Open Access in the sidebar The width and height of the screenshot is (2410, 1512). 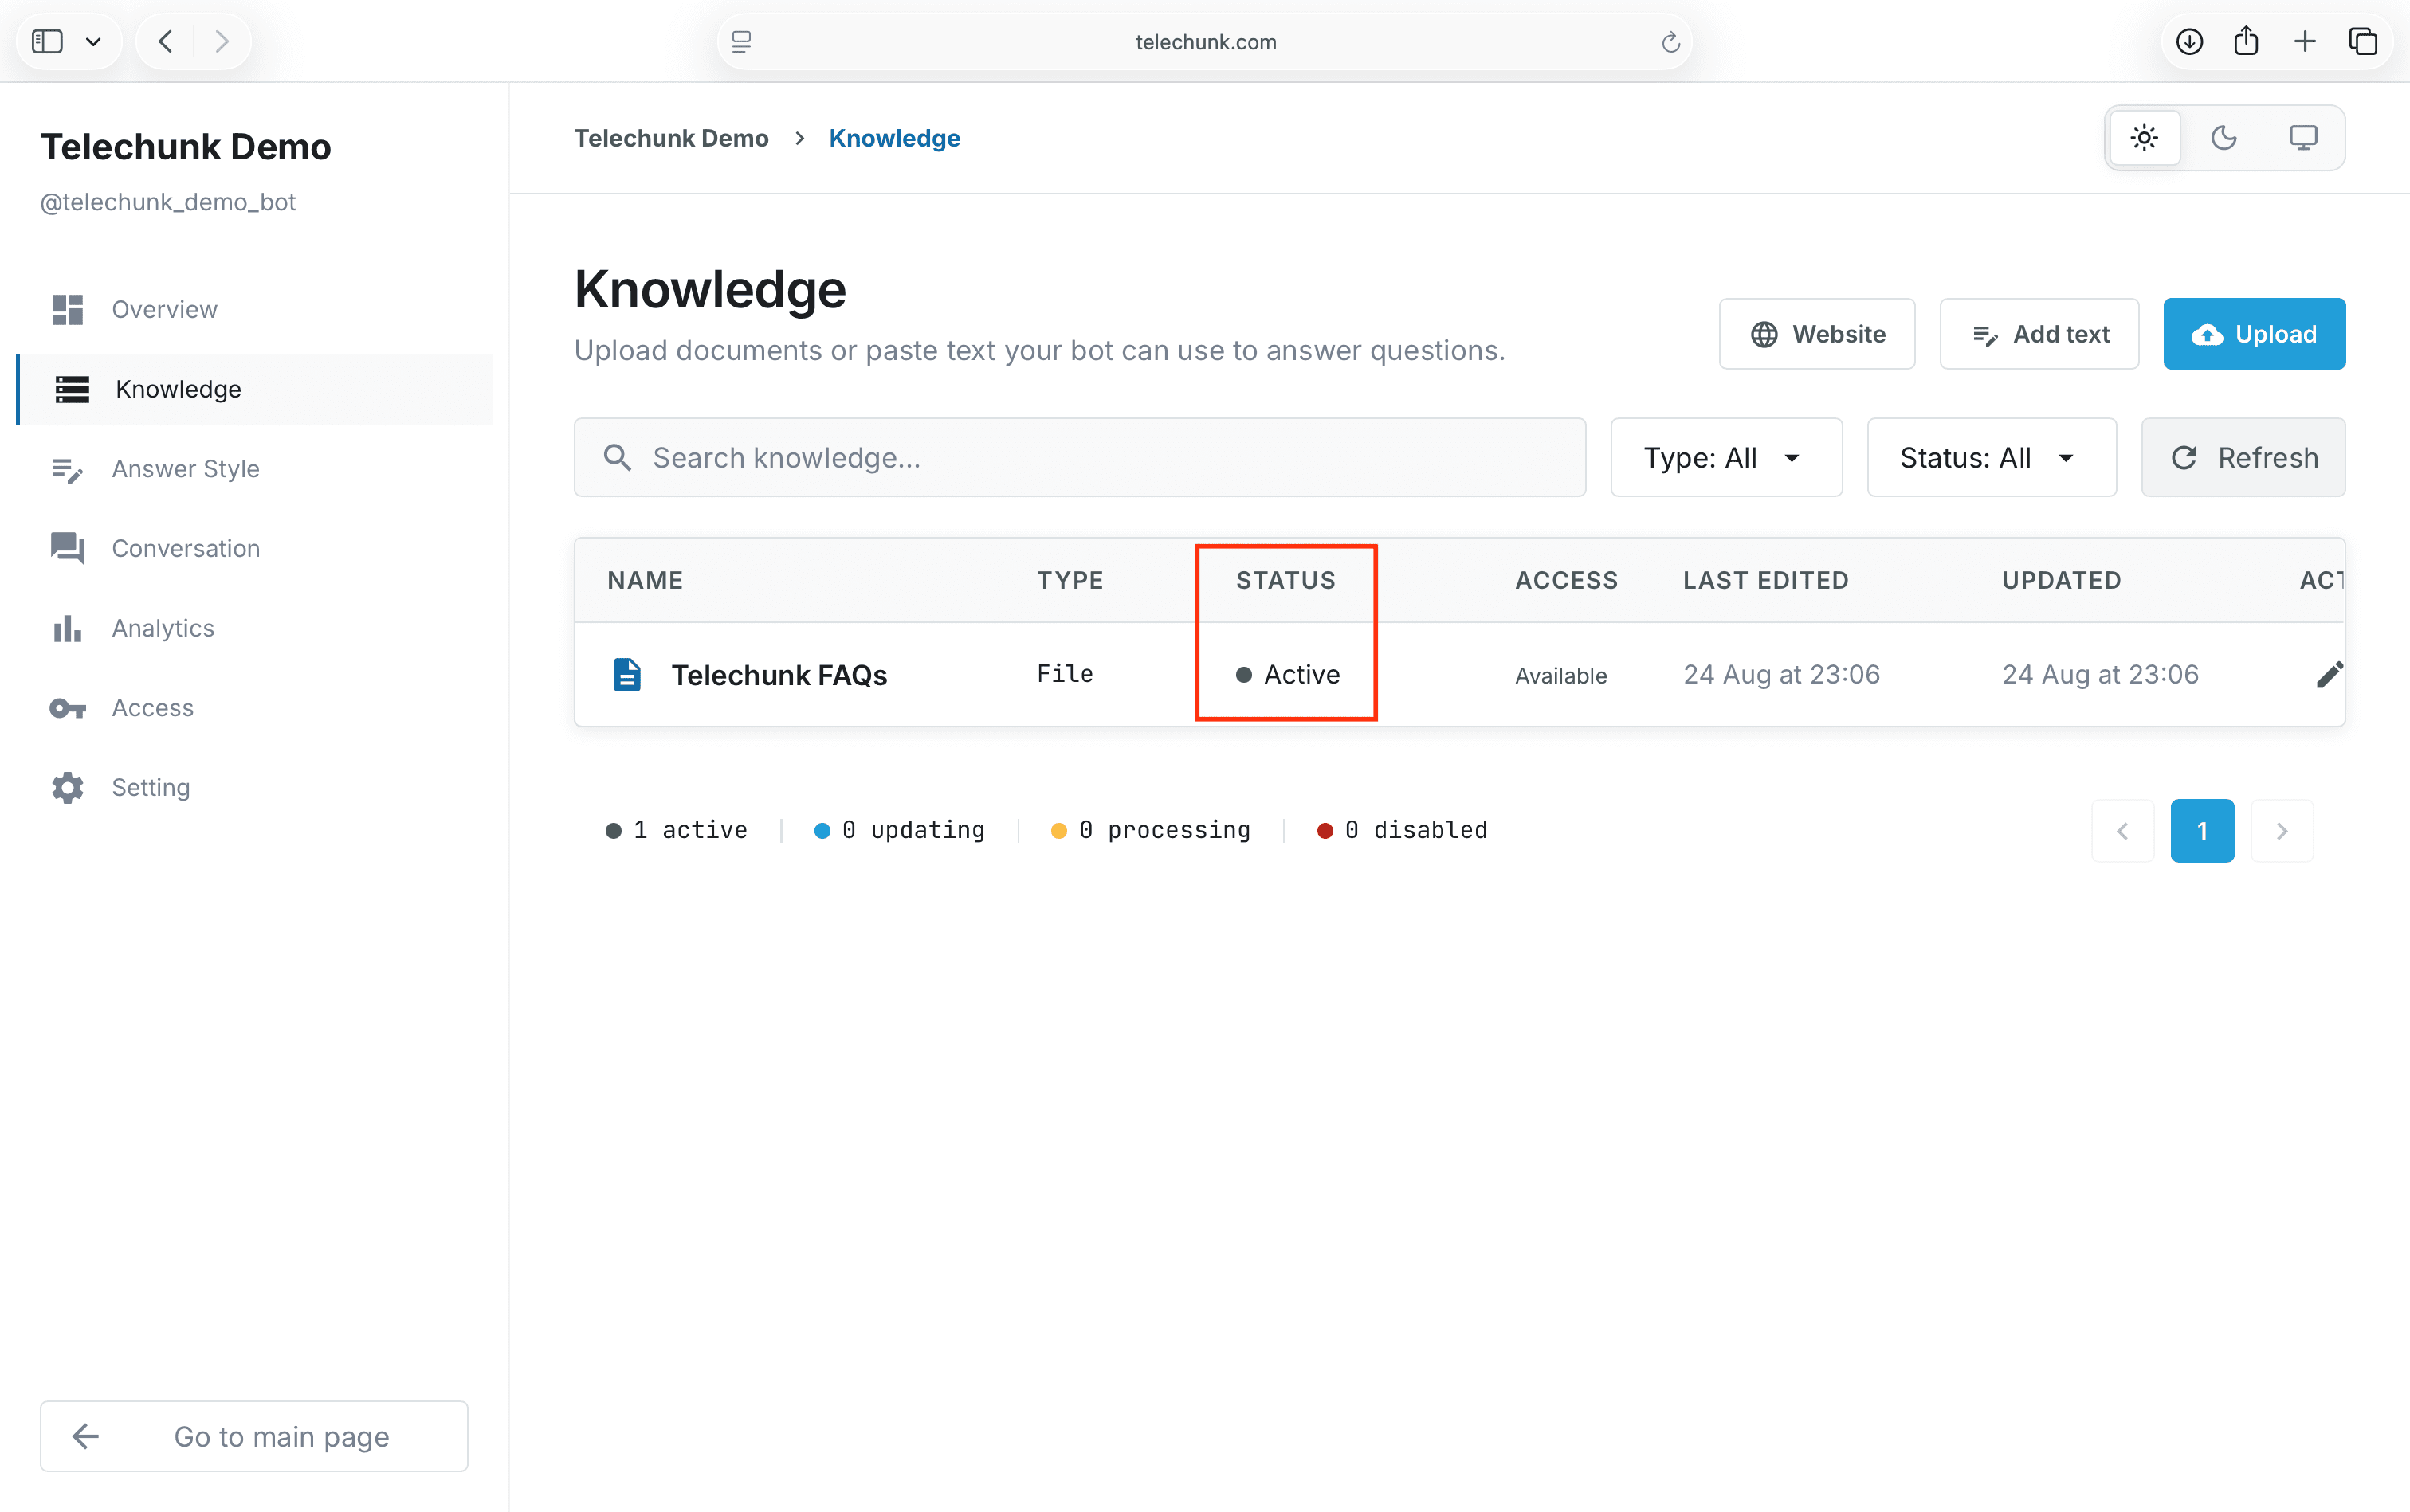254,707
